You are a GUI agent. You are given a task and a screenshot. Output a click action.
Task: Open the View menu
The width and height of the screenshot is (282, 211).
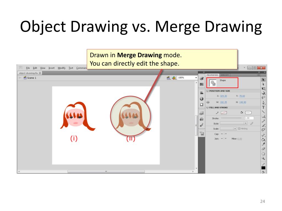(43, 68)
